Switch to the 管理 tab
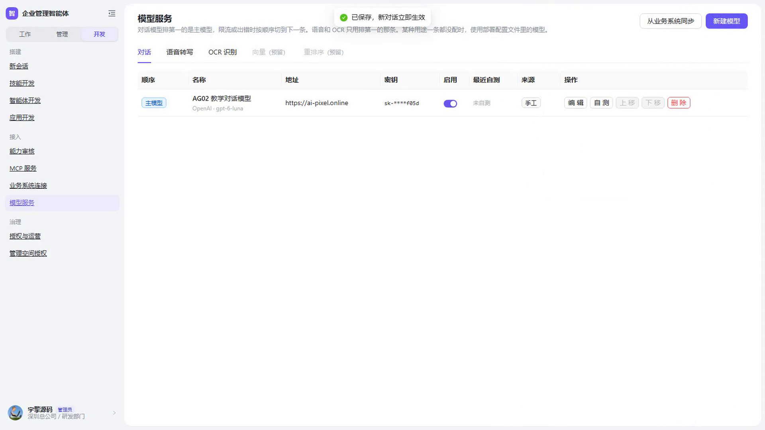The image size is (765, 430). coord(62,34)
